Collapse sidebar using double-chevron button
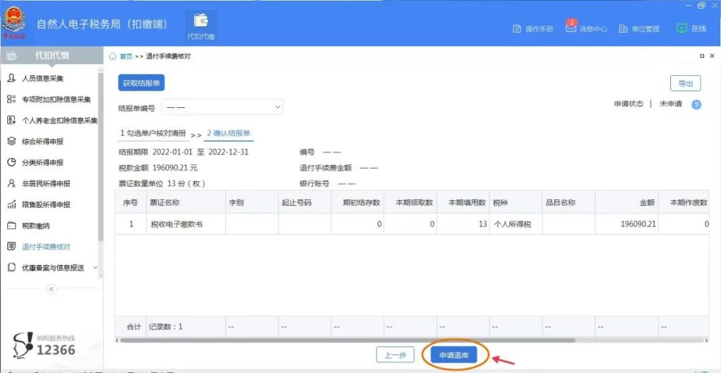 [x=51, y=288]
